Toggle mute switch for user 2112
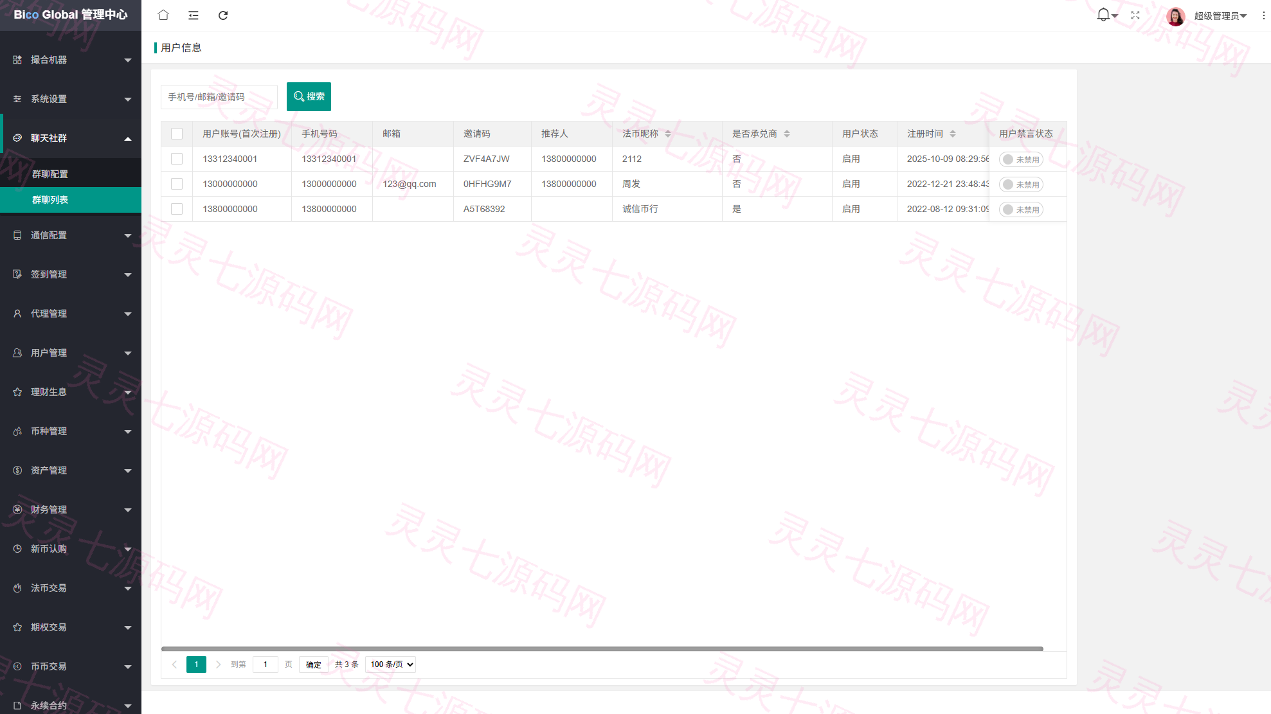 tap(1021, 159)
